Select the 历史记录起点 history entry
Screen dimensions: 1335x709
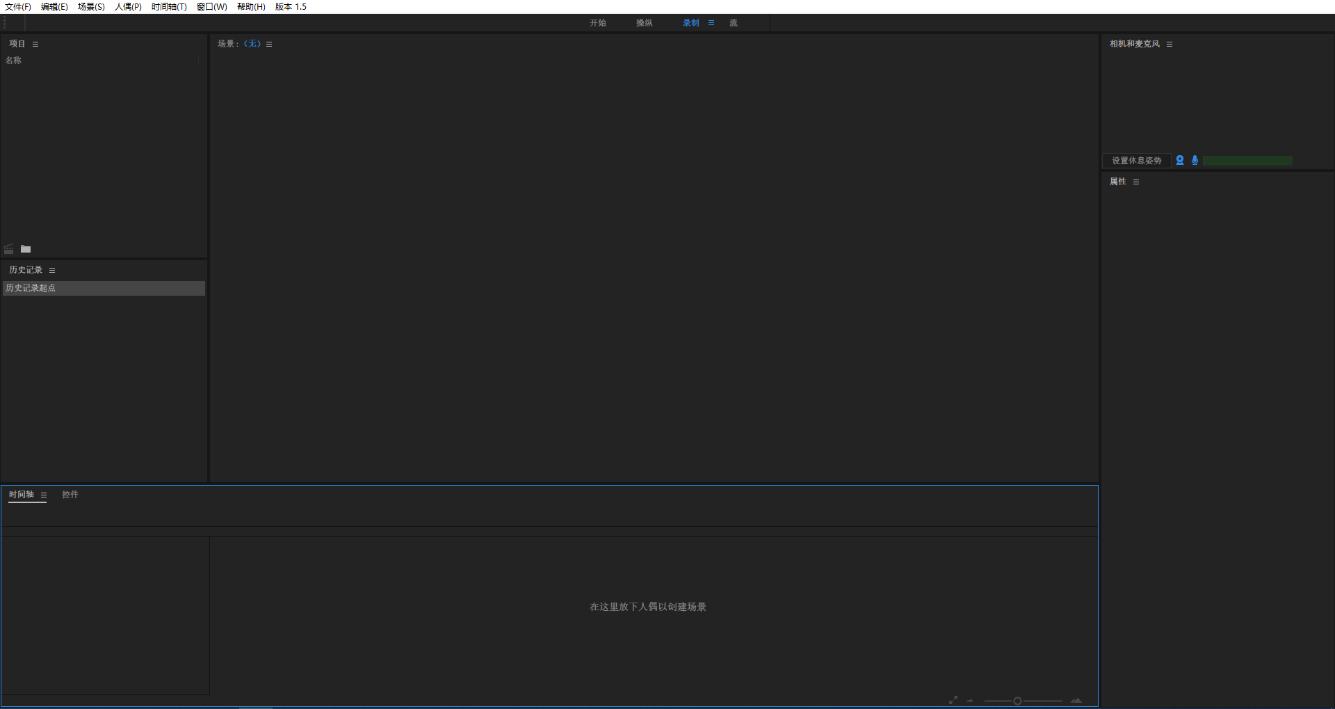tap(104, 288)
